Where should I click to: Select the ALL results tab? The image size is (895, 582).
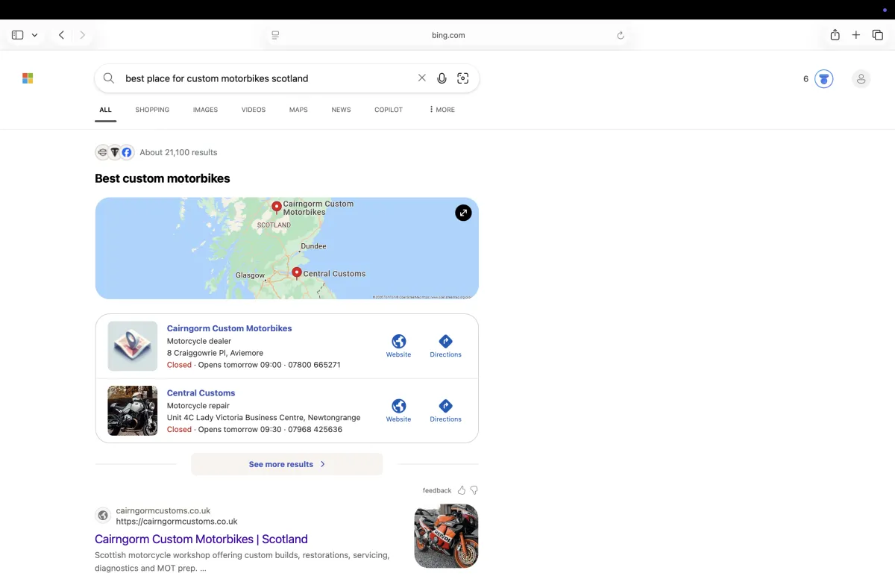coord(105,110)
